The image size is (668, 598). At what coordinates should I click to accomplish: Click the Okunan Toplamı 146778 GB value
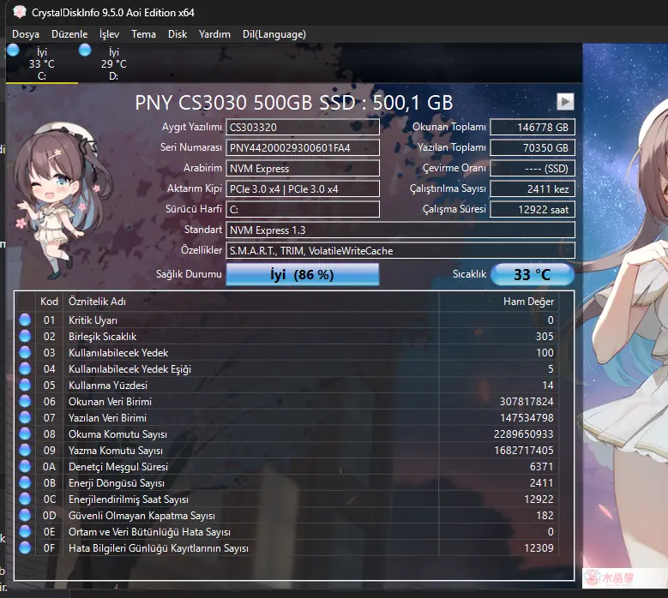(533, 127)
